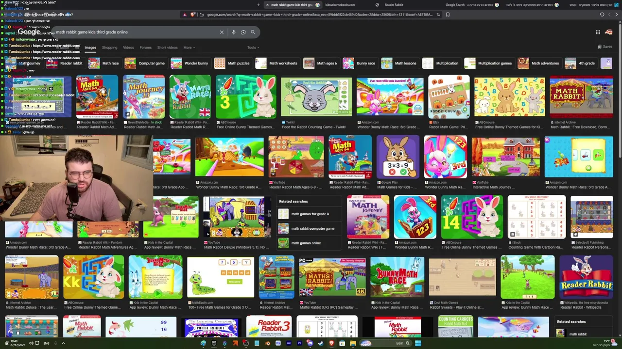
Task: Open the Saves collection link
Action: pos(605,47)
